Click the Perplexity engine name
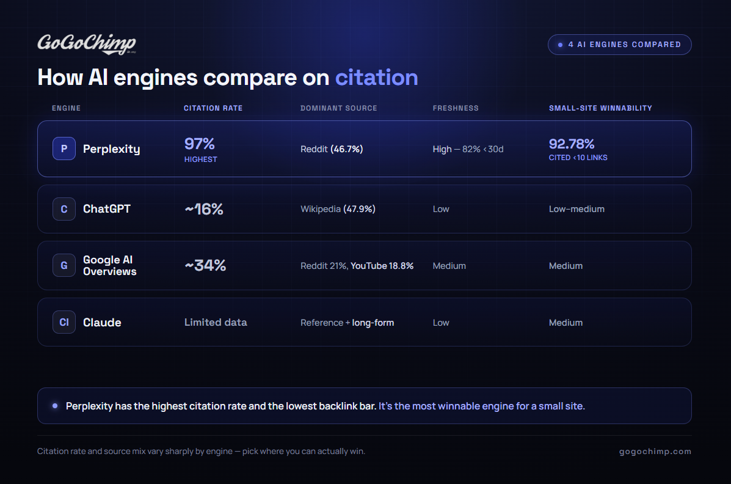 pyautogui.click(x=111, y=149)
